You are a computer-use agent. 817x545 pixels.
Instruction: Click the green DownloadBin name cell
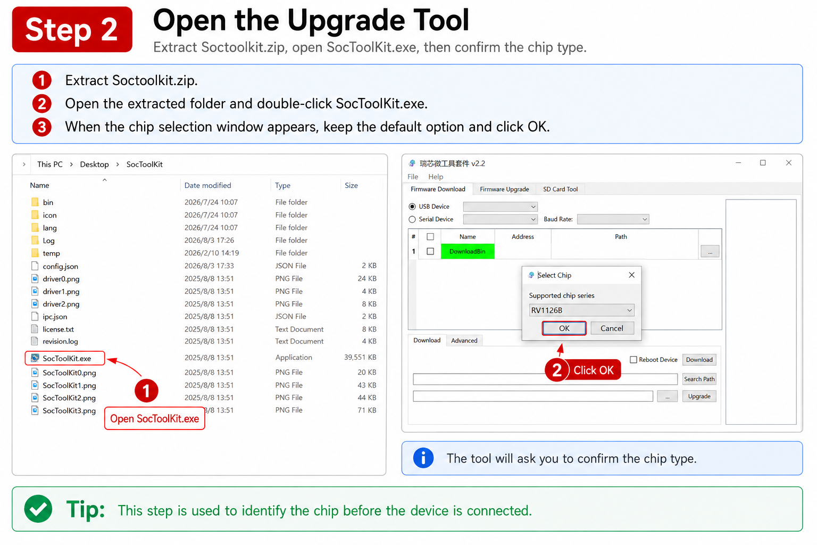coord(468,251)
